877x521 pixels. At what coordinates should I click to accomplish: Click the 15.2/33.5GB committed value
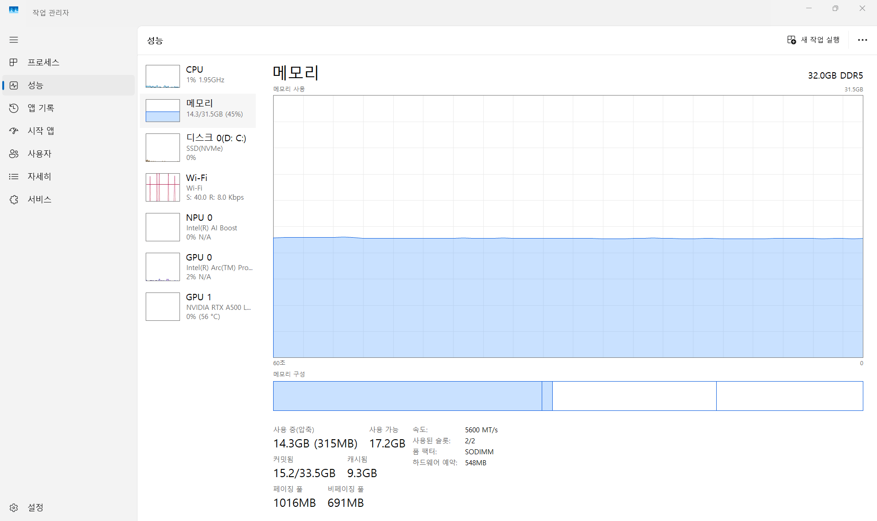(x=304, y=473)
